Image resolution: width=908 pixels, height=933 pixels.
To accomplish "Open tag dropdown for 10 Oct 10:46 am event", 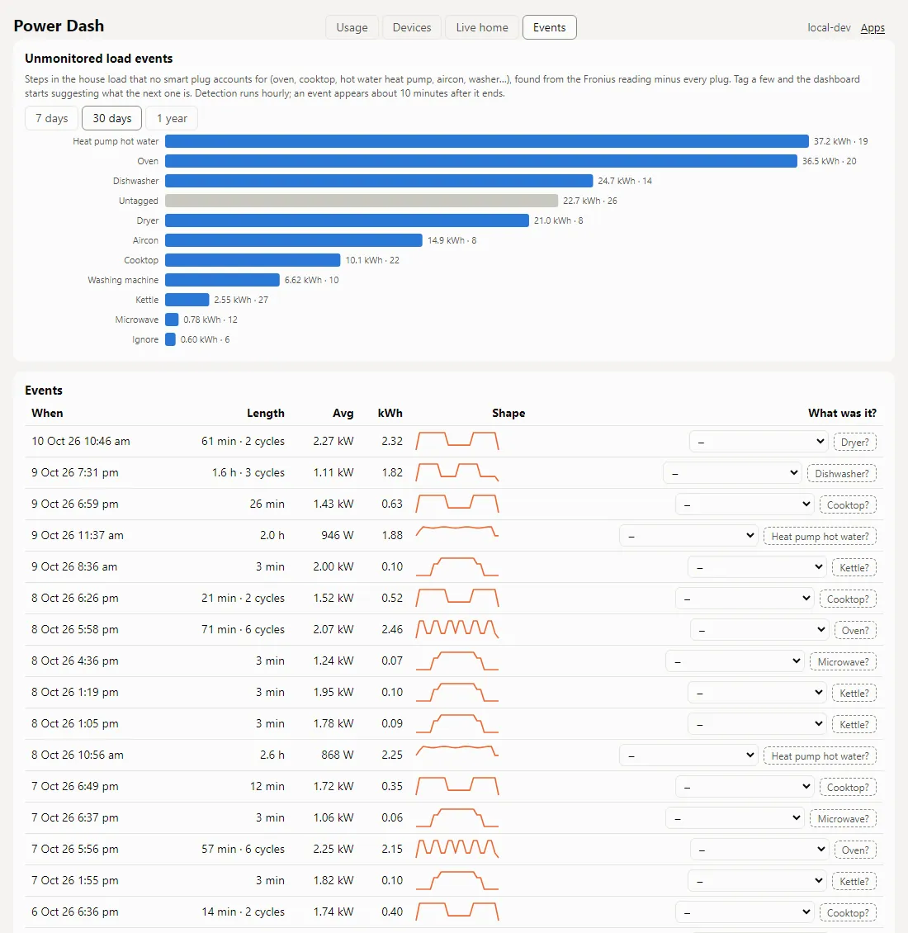I will 759,442.
